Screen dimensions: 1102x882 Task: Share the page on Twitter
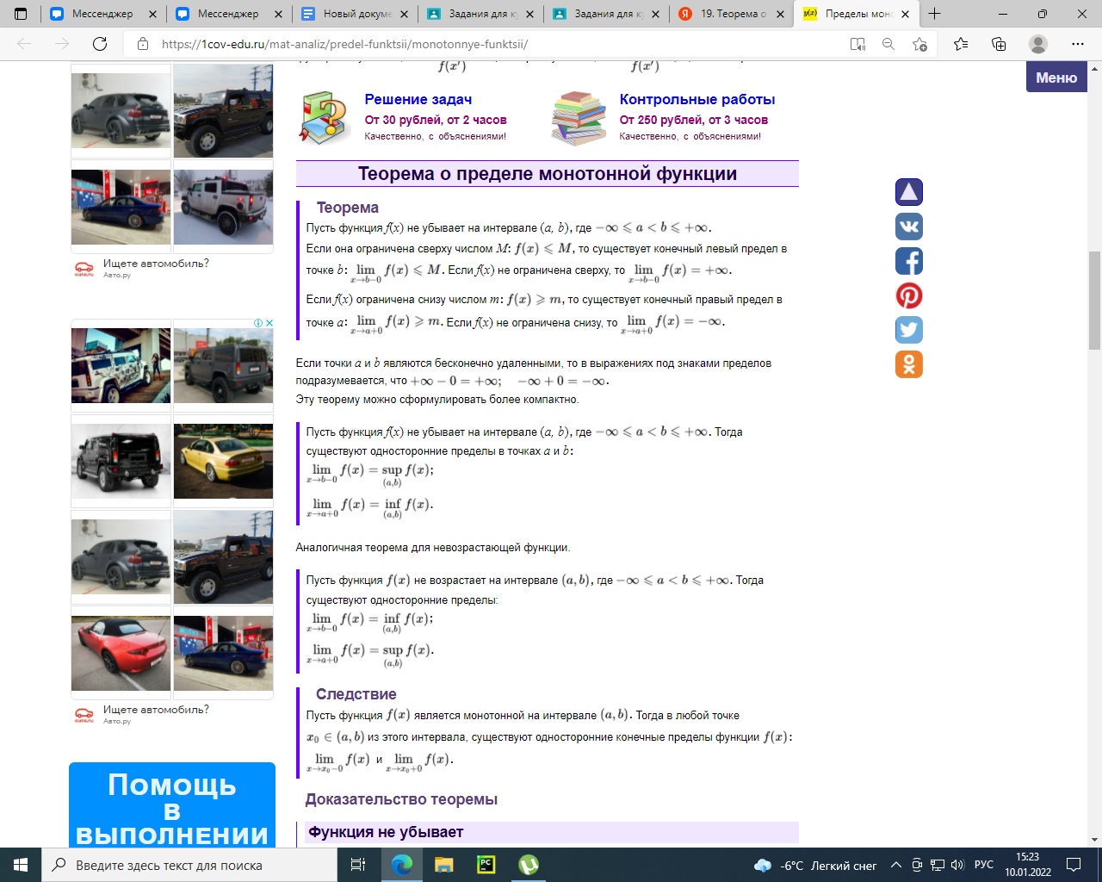point(909,330)
